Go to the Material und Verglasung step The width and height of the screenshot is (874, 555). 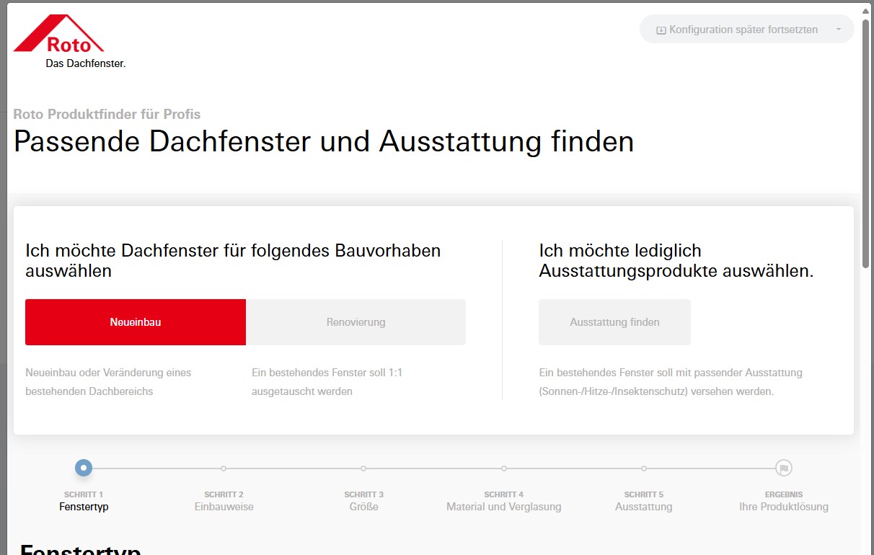tap(503, 507)
